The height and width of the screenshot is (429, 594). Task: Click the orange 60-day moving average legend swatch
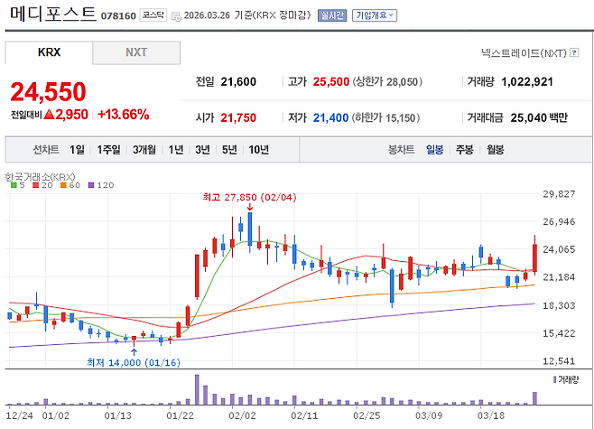pyautogui.click(x=63, y=185)
